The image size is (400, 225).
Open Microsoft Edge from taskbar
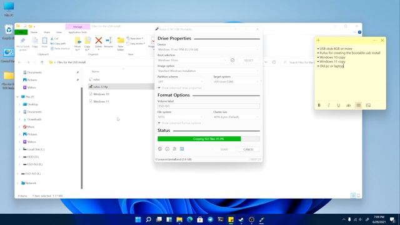tap(190, 219)
